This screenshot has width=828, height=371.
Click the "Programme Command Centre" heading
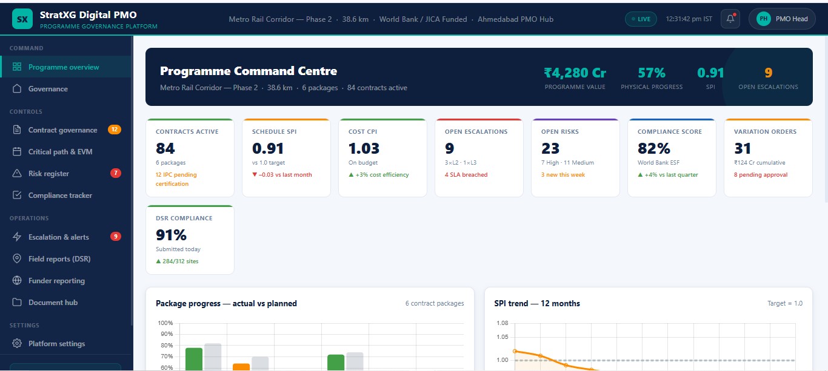click(249, 71)
